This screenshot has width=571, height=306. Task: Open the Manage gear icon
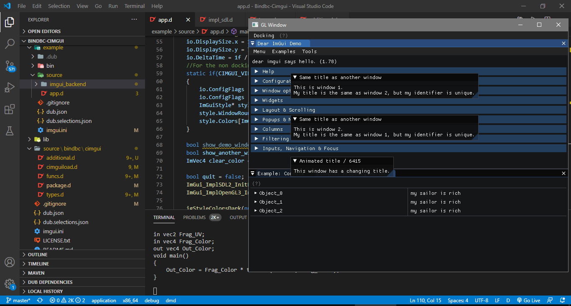tap(10, 284)
